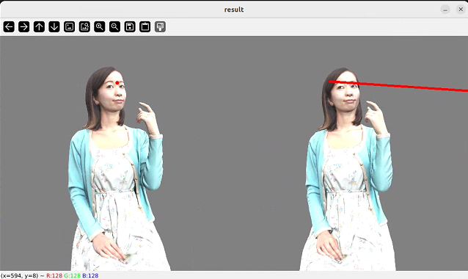
Task: Copy image to clipboard icon
Action: (x=145, y=27)
